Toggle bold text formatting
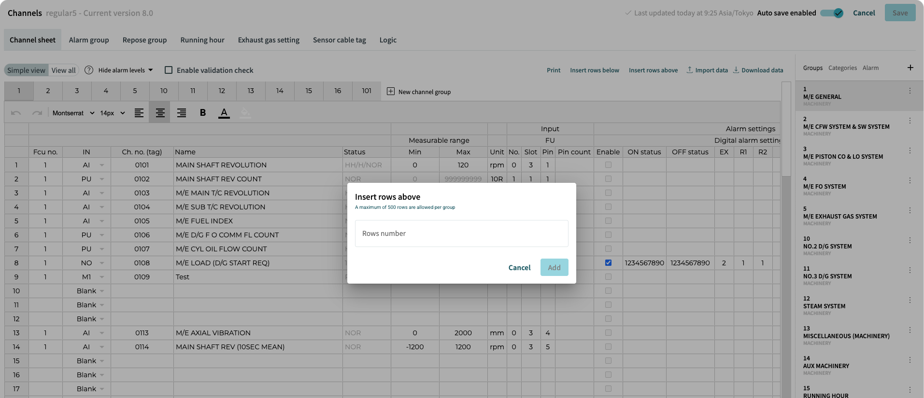Screen dimensions: 924x398 [x=203, y=113]
